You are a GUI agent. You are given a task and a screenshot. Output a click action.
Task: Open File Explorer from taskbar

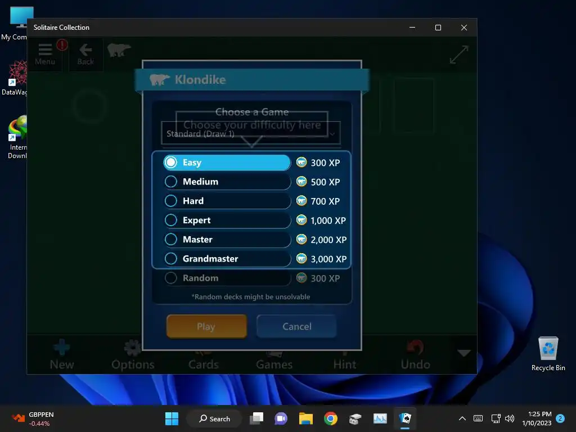tap(305, 418)
